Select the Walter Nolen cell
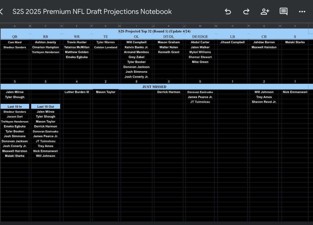The width and height of the screenshot is (313, 225). (x=169, y=47)
